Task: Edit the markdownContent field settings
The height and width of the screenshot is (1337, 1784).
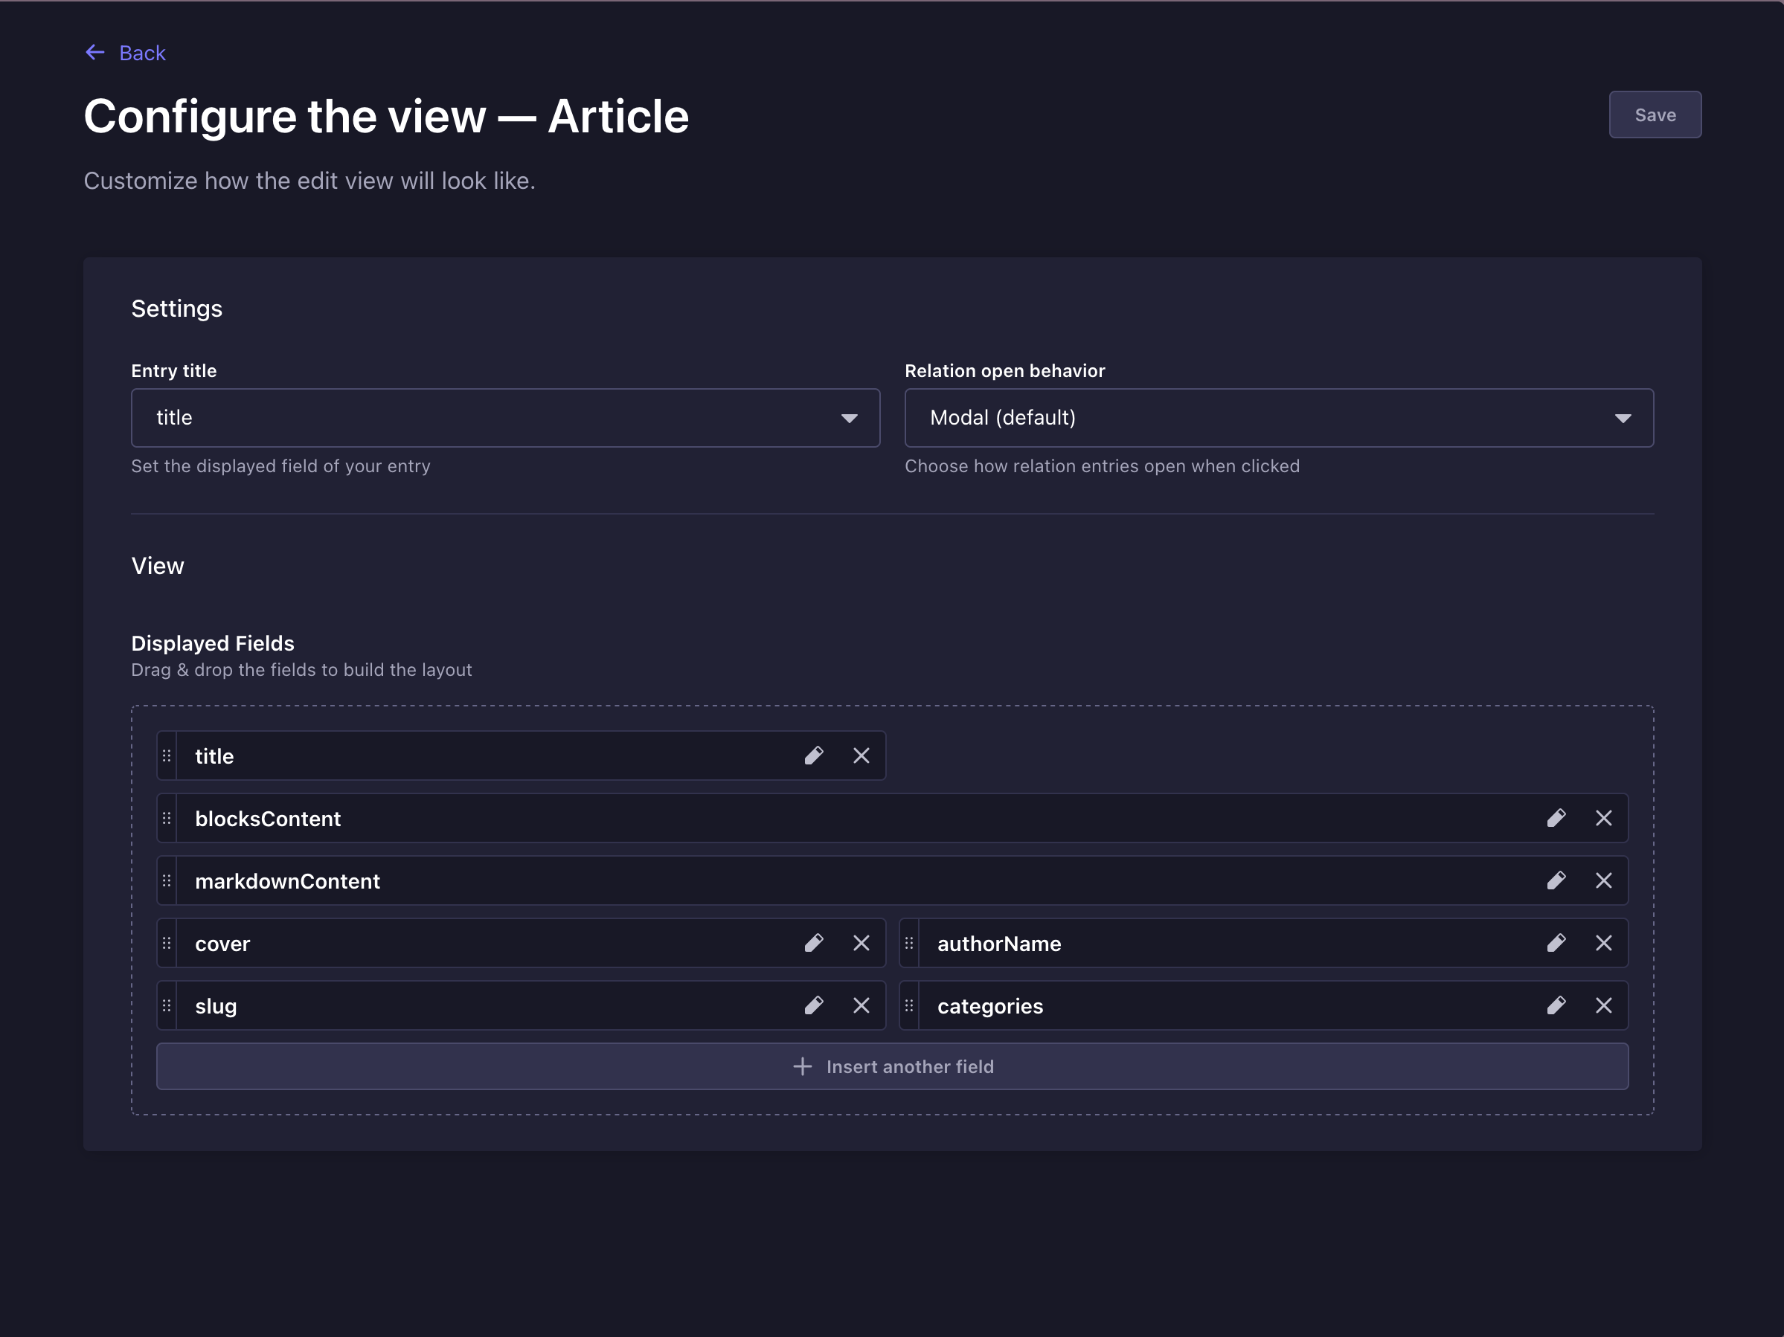Action: tap(1557, 880)
